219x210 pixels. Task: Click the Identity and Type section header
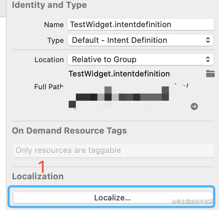click(x=49, y=5)
